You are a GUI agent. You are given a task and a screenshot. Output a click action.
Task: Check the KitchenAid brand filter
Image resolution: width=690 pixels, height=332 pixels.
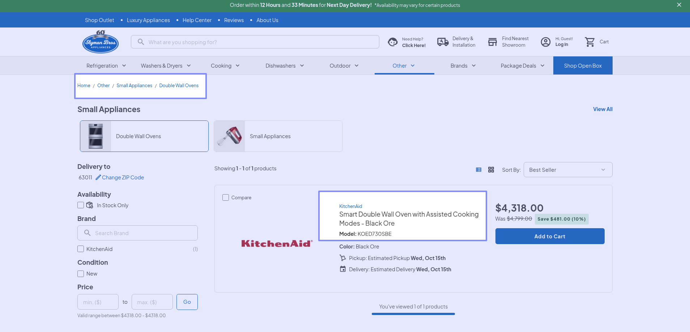point(81,249)
